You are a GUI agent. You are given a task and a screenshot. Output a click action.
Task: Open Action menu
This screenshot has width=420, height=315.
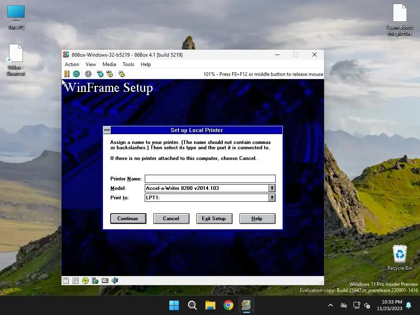pos(72,64)
